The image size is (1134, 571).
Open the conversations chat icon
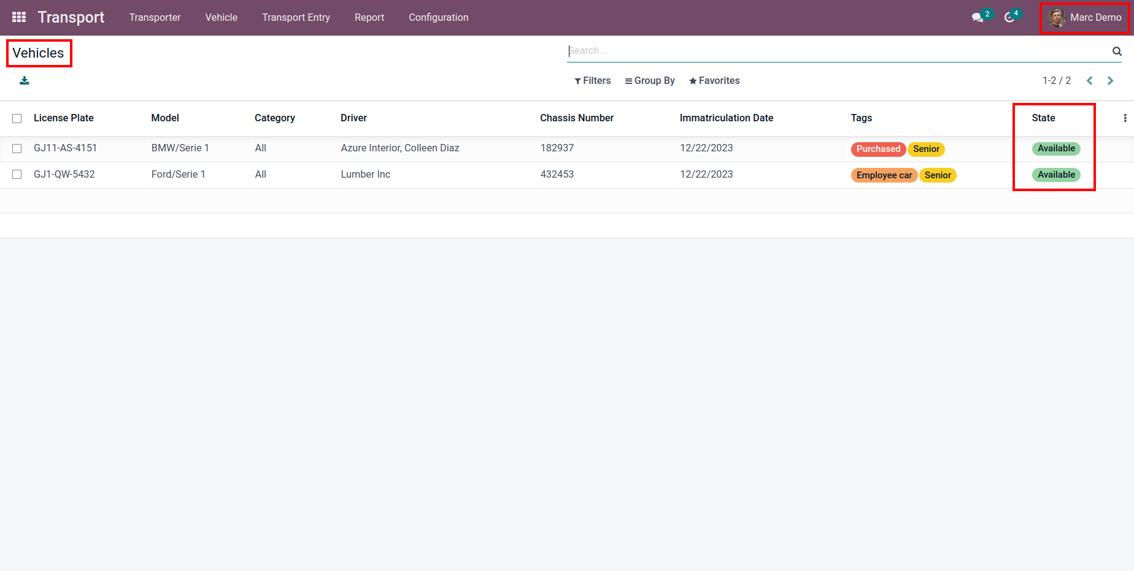tap(978, 18)
